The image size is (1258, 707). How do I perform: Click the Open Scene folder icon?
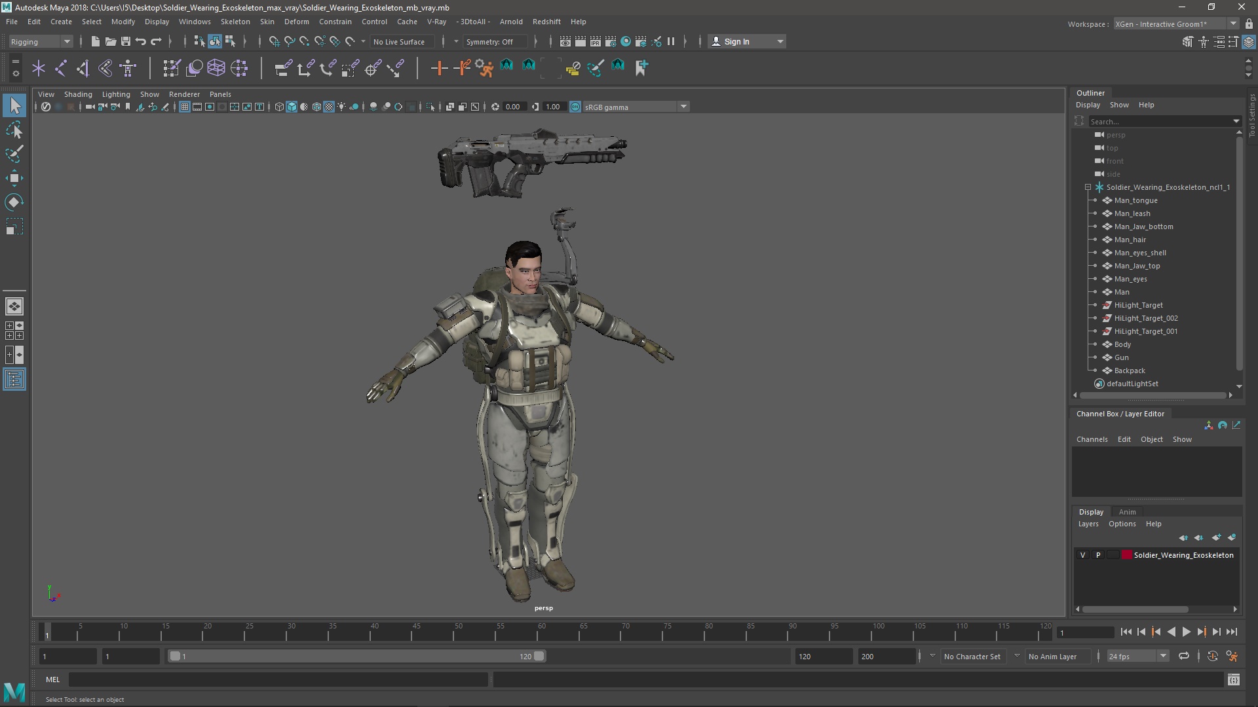click(x=110, y=41)
